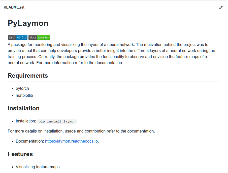
Task: Click the README.rst file name header
Action: (14, 7)
